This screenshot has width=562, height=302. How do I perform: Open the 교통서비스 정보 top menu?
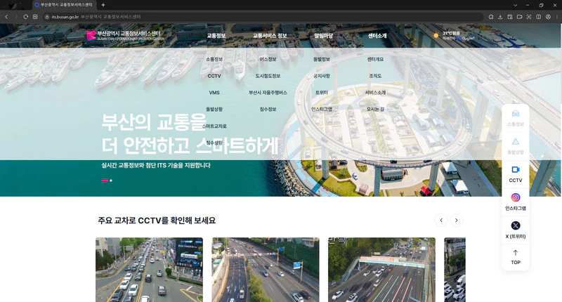click(270, 36)
